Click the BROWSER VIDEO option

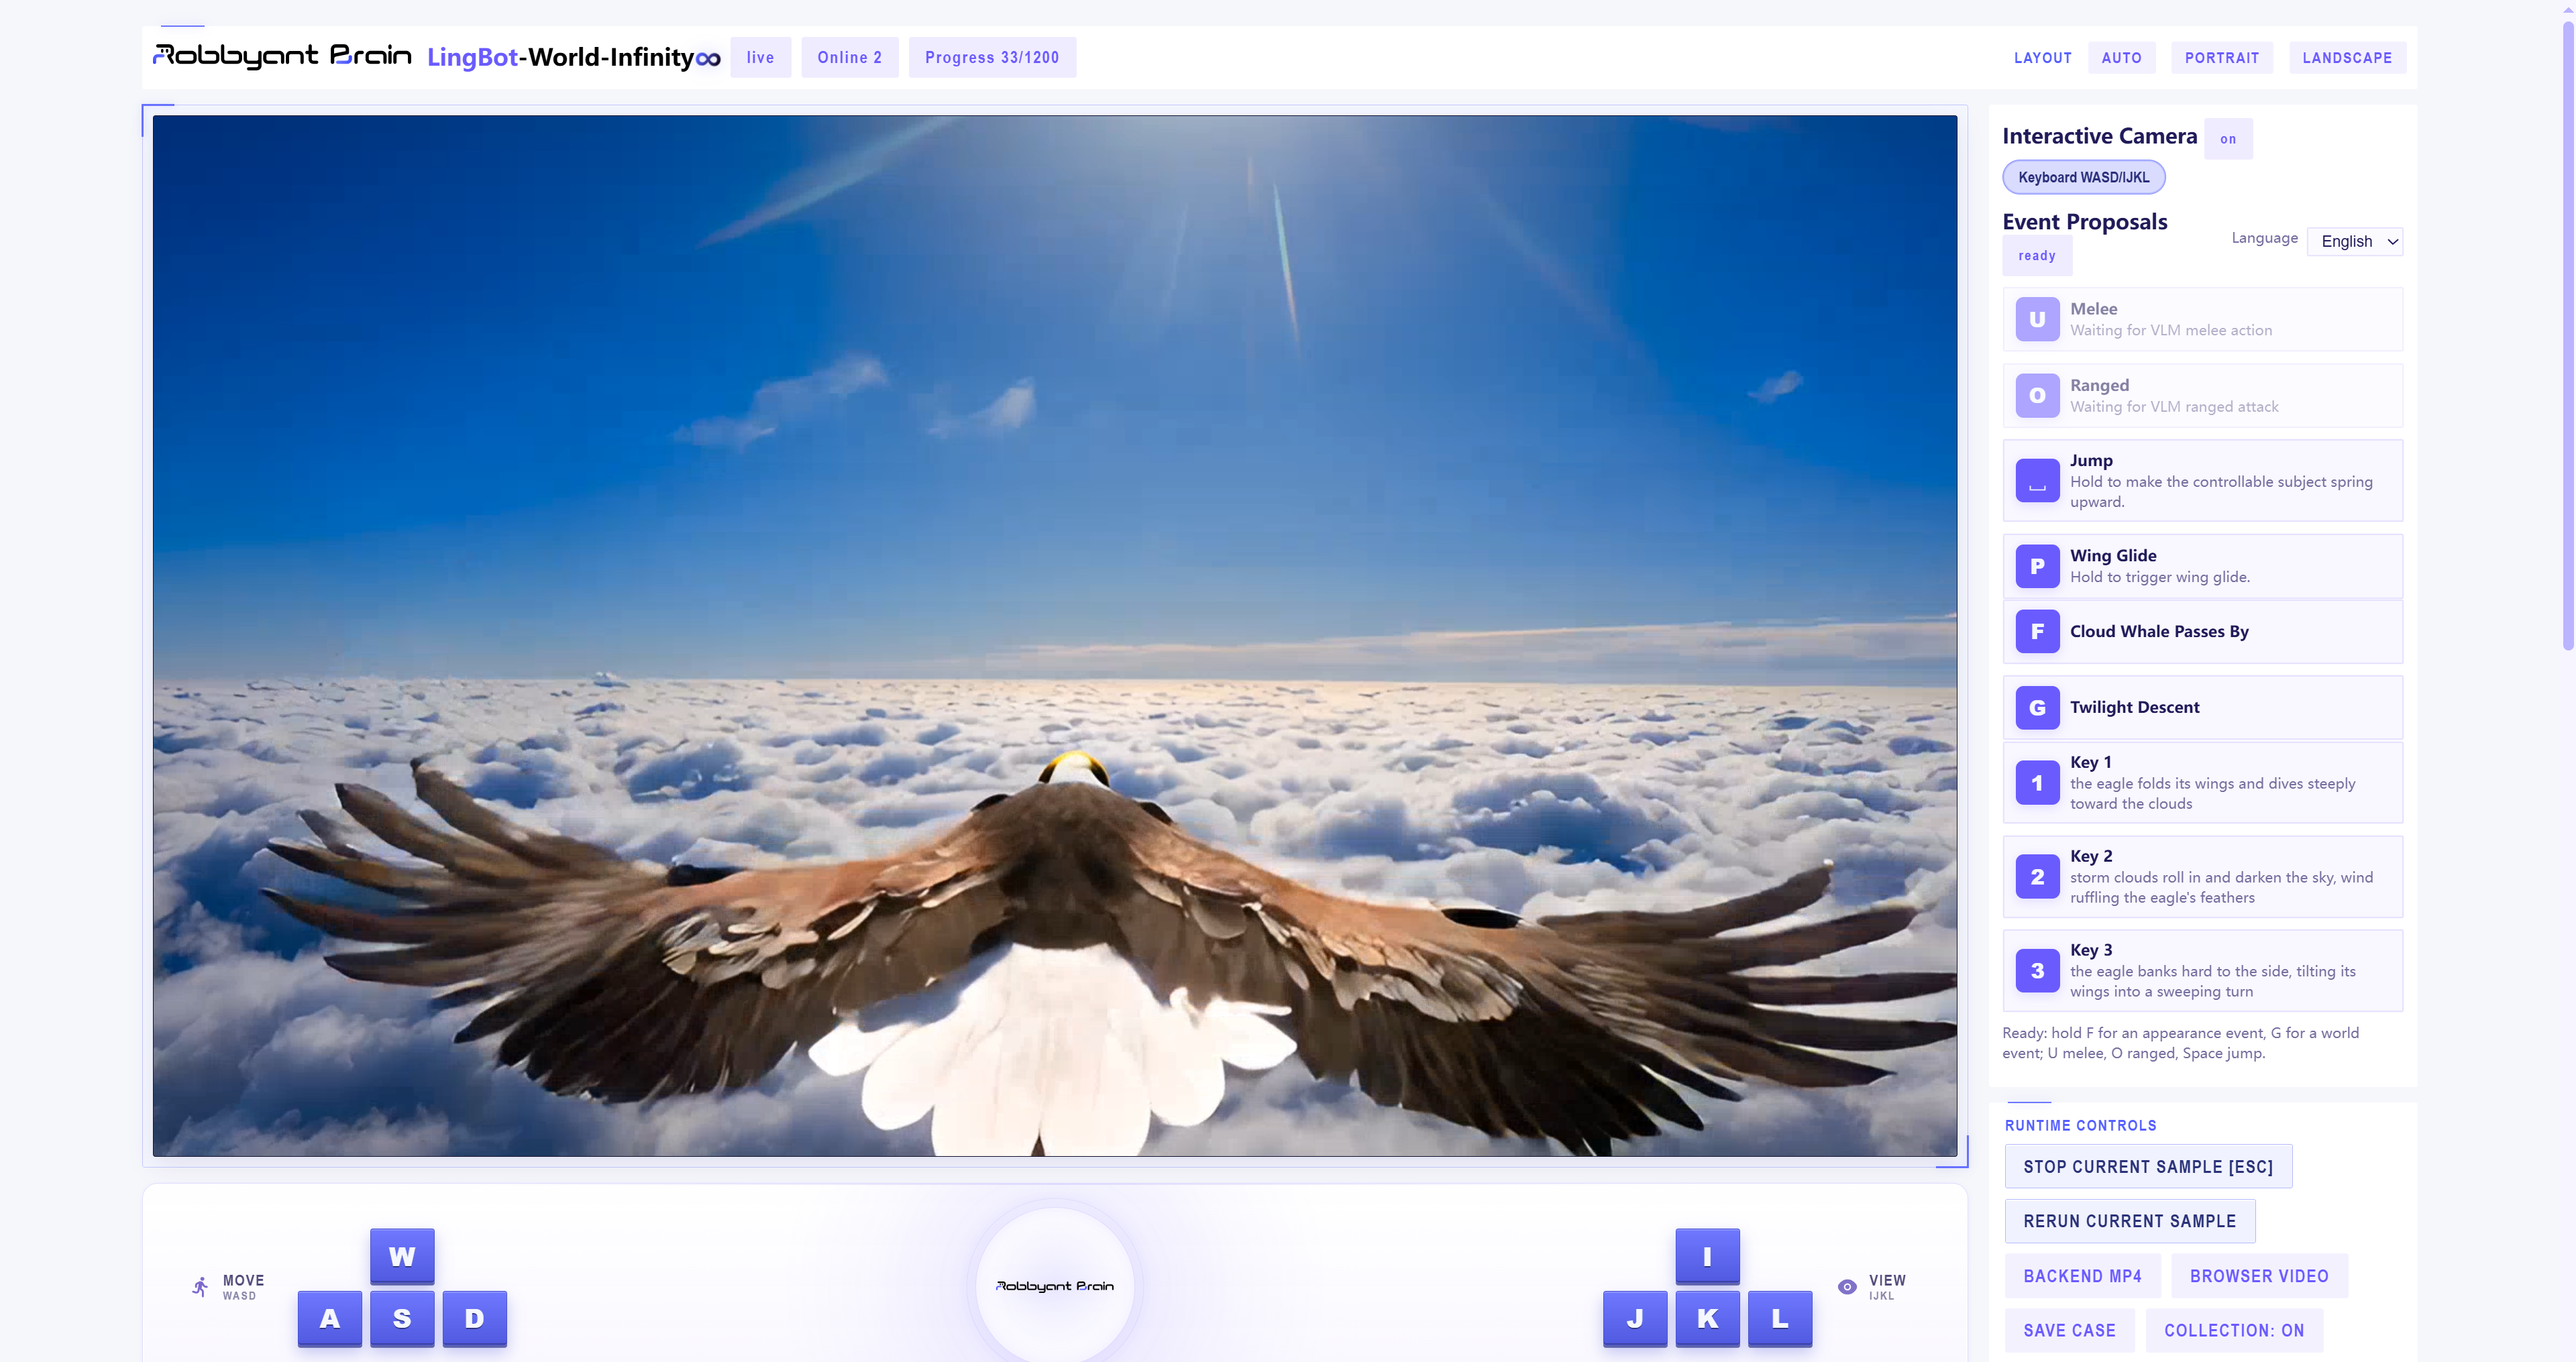coord(2259,1276)
